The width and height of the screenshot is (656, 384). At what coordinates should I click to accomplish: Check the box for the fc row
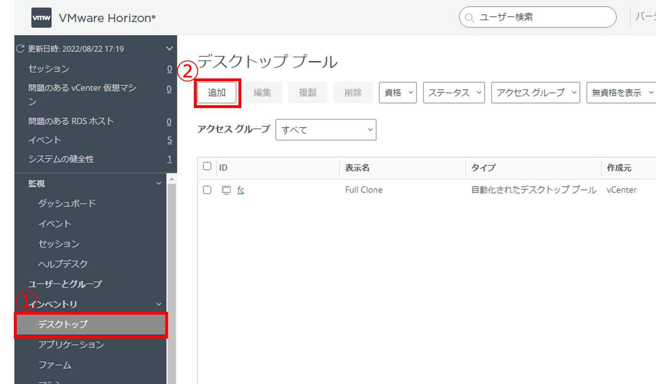pyautogui.click(x=207, y=190)
